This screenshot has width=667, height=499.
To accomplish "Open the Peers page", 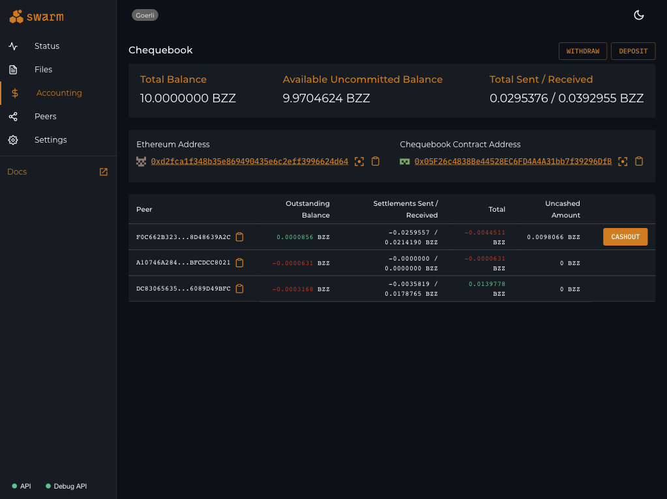I will click(46, 117).
